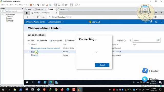Pause the VM with the orange pause icon
Viewport: 164px width, 92px height.
tap(31, 5)
